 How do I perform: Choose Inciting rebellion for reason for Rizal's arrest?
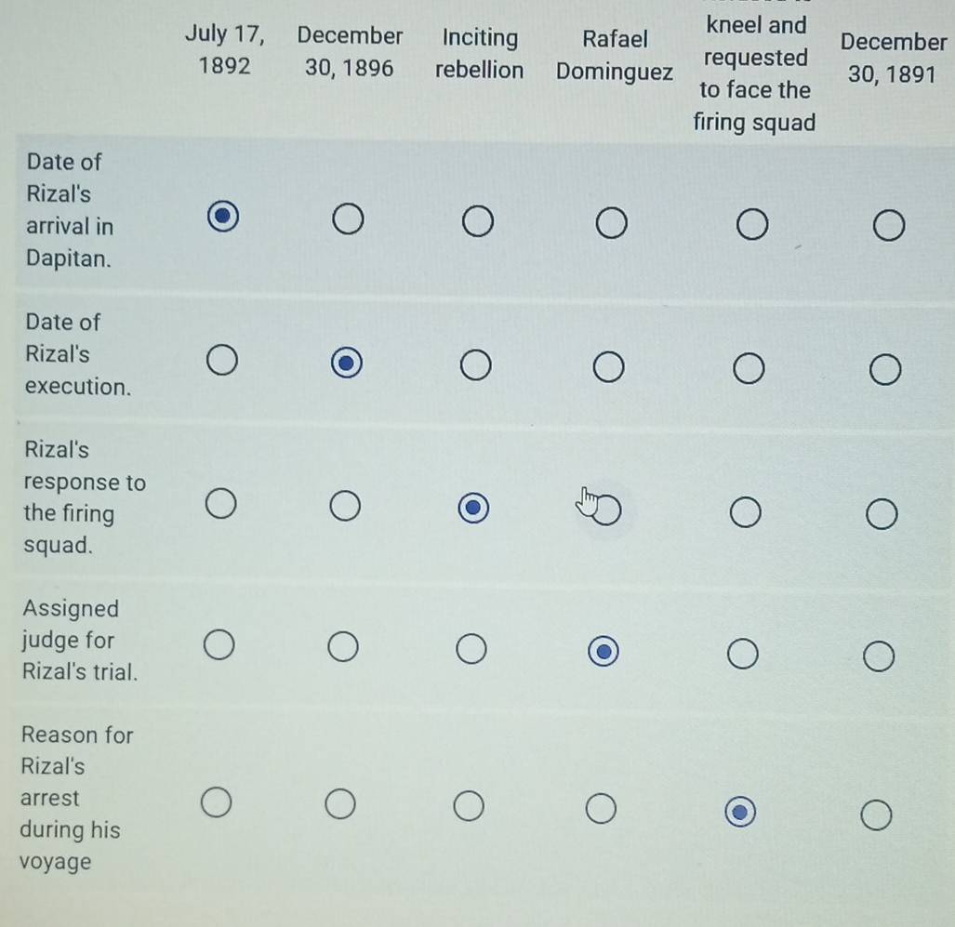click(469, 806)
